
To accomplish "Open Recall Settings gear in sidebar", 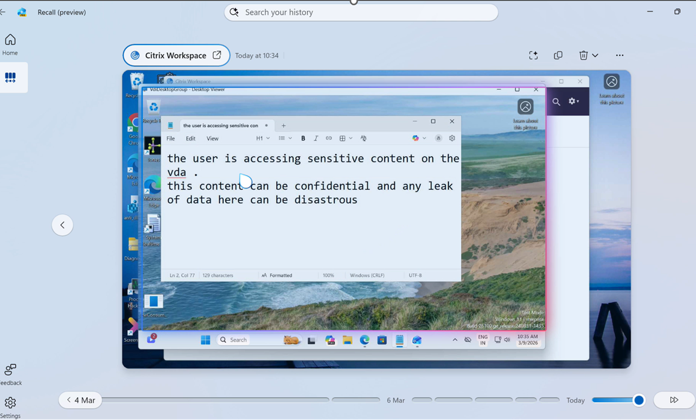I will pyautogui.click(x=10, y=408).
